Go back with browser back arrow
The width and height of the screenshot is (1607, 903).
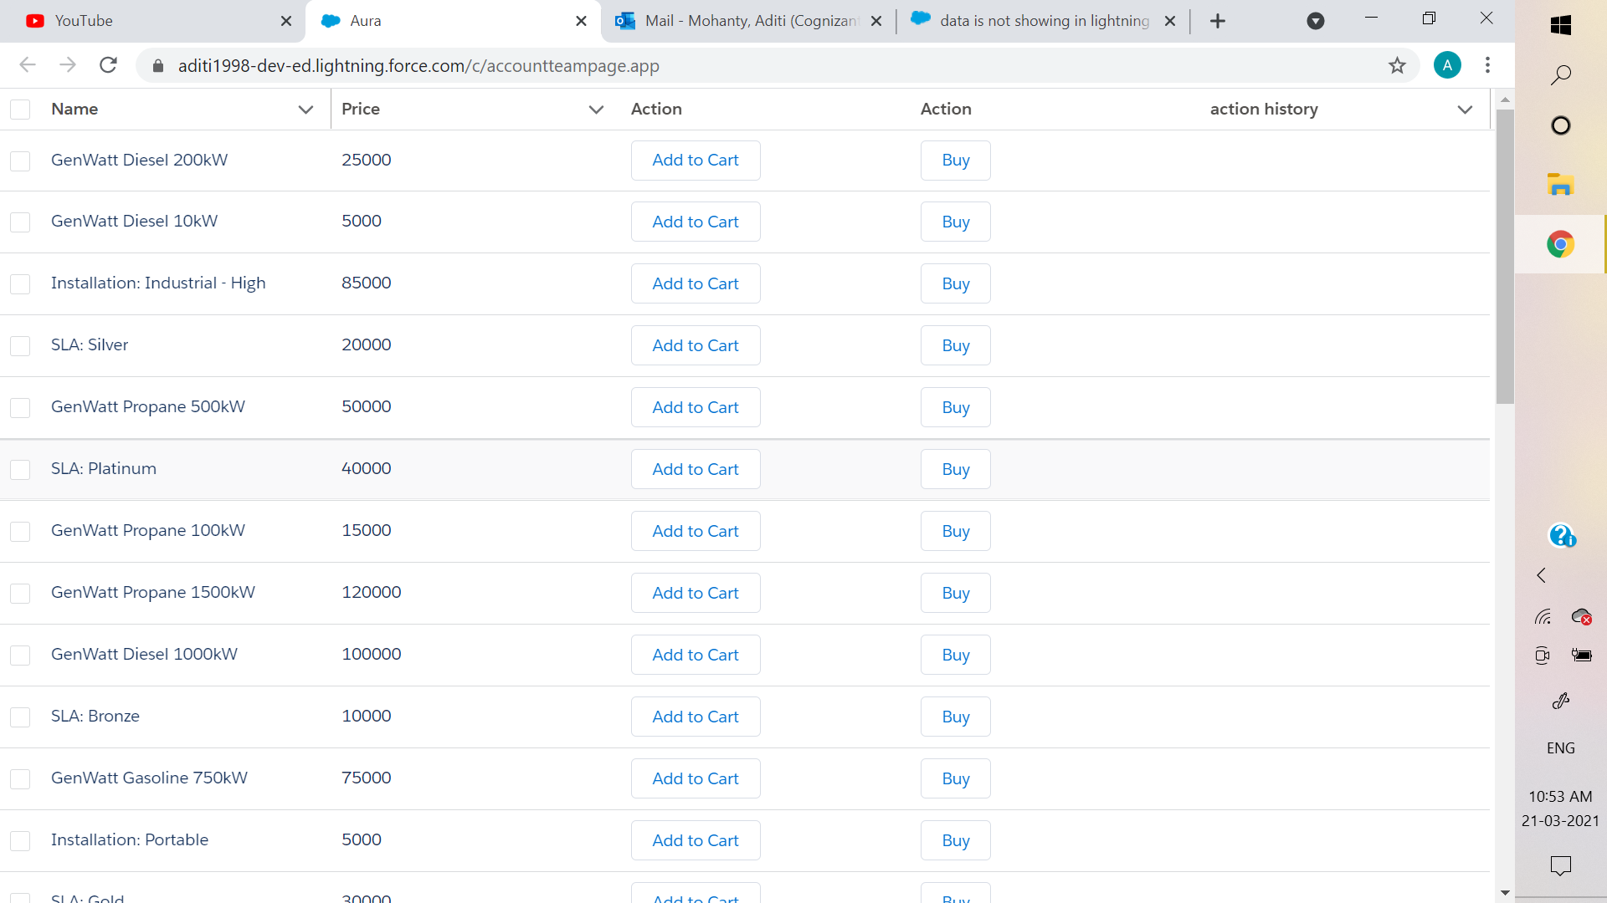coord(28,65)
